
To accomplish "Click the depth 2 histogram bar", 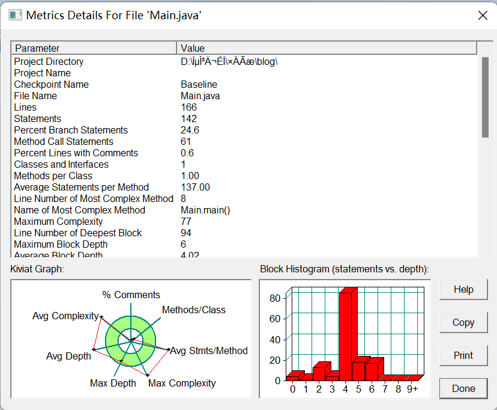I will click(321, 372).
